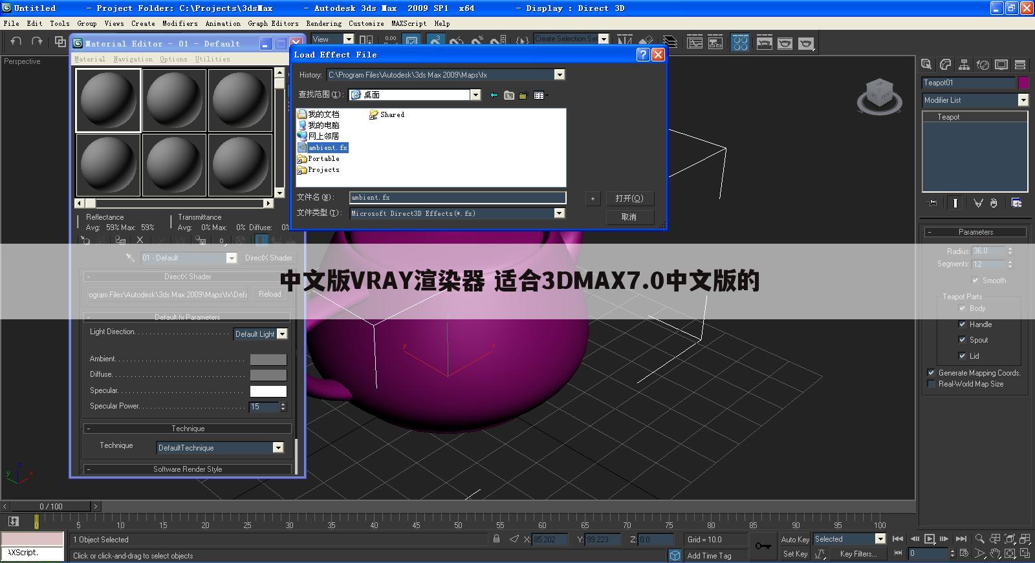The image size is (1035, 563).
Task: Toggle the Auto Key button
Action: coord(795,539)
